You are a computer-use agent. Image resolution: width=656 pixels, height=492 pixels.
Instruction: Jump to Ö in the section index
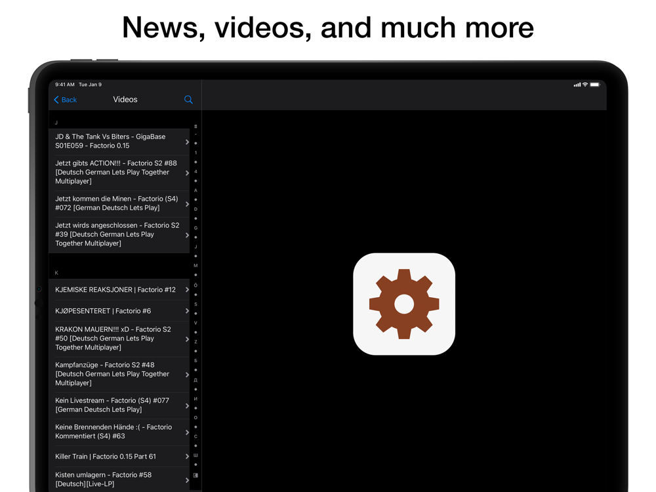pyautogui.click(x=195, y=285)
